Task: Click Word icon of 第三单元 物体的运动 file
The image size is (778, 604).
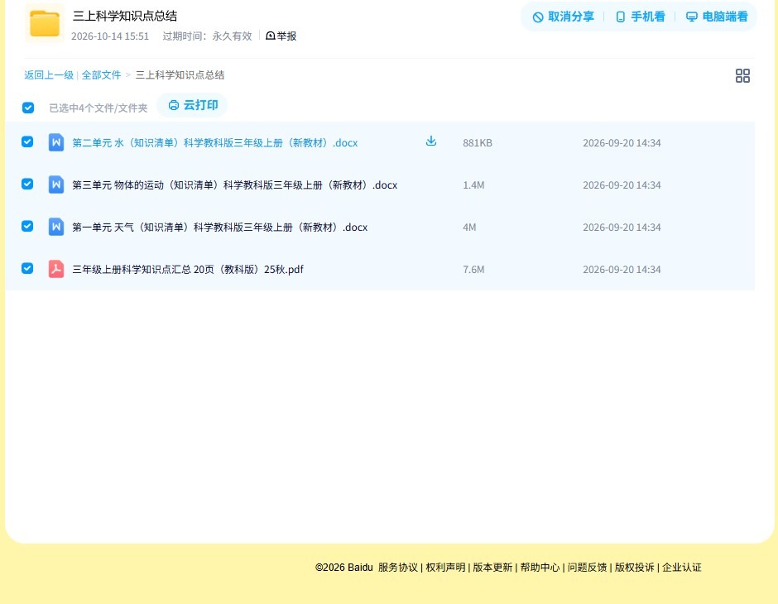Action: [56, 185]
